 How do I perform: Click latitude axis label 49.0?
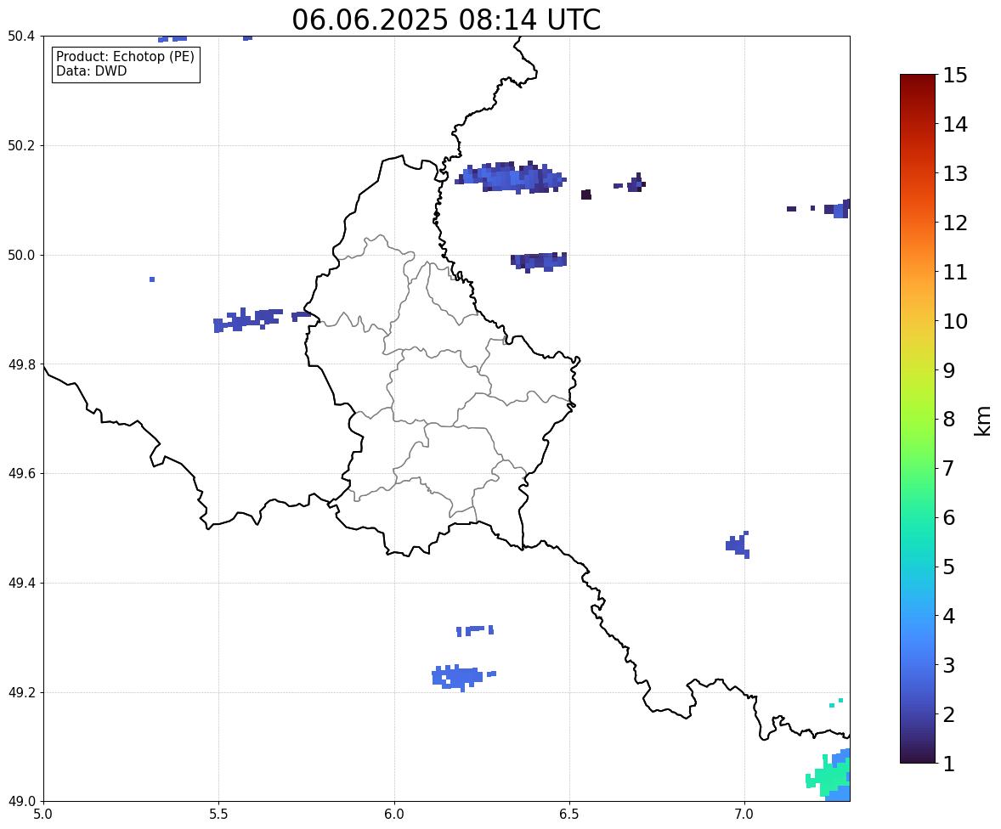(x=21, y=802)
